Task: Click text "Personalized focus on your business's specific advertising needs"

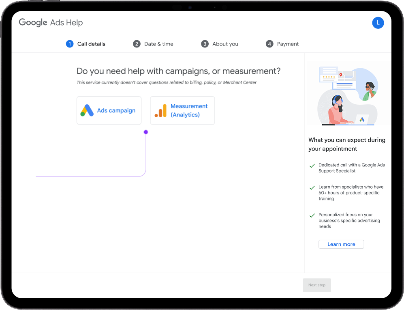Action: [x=349, y=220]
